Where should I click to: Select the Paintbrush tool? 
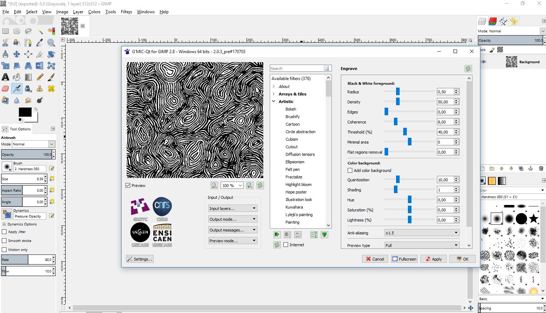click(x=51, y=77)
